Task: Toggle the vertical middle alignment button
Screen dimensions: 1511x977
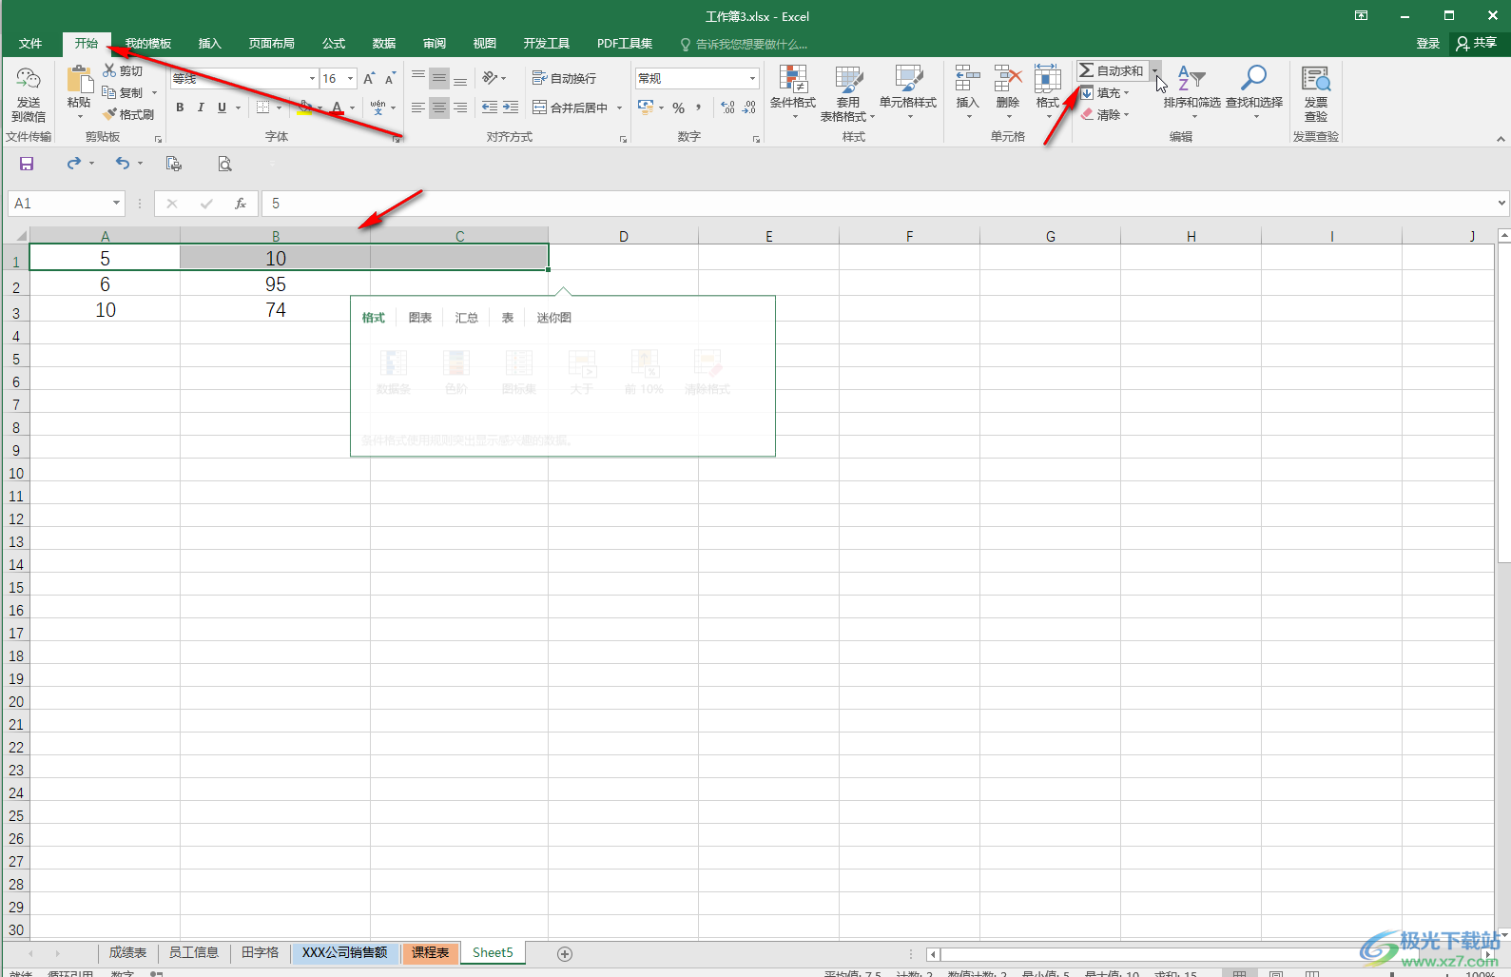Action: click(x=439, y=78)
